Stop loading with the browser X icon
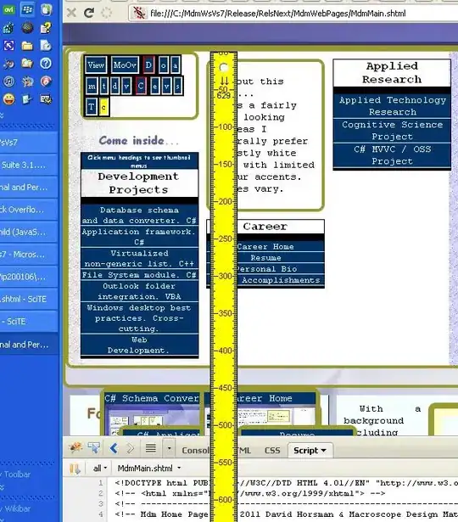 71,13
